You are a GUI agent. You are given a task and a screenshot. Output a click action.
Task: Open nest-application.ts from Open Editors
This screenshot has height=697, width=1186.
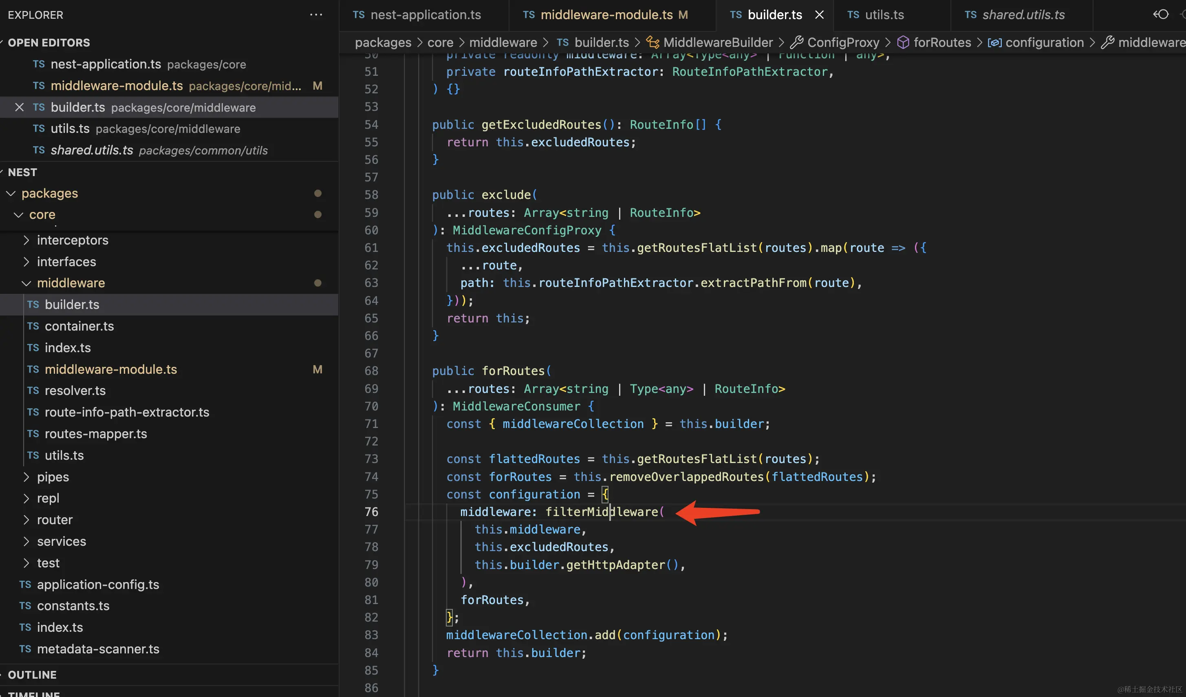(169, 64)
